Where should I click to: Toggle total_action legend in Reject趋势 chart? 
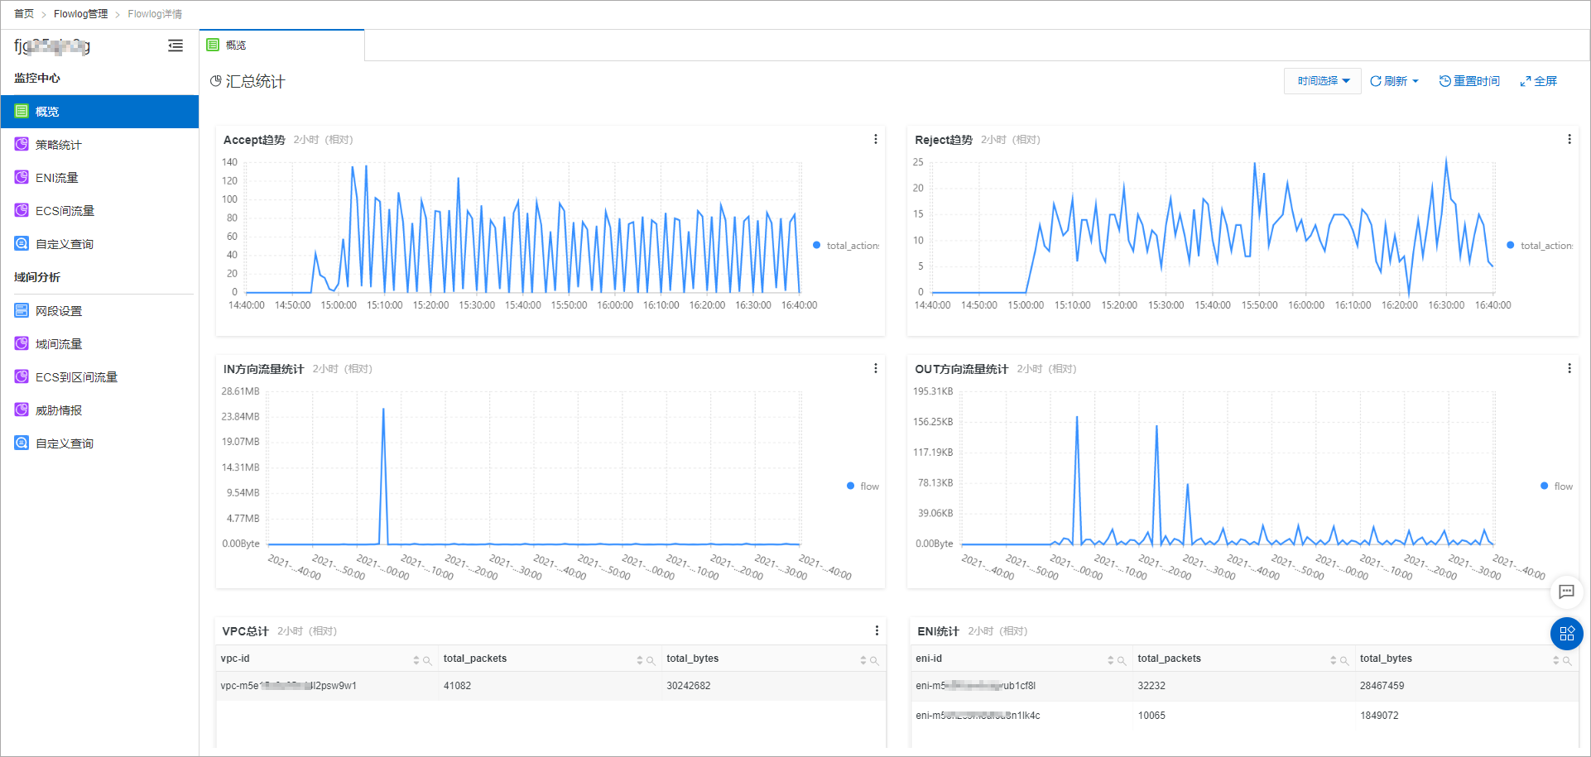(x=1540, y=246)
